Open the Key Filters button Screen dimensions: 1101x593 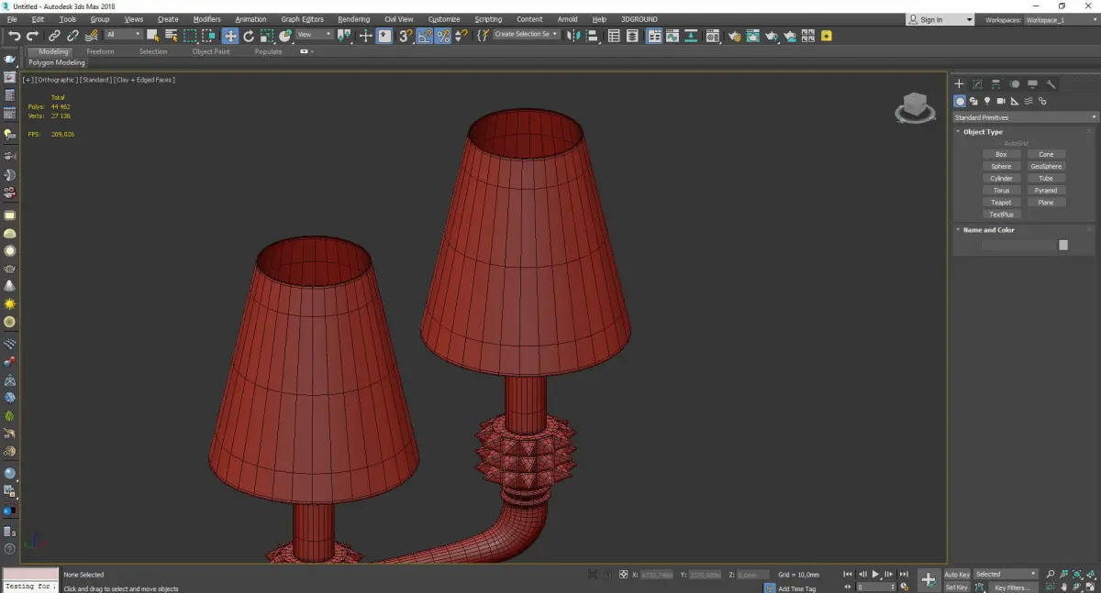coord(1013,588)
